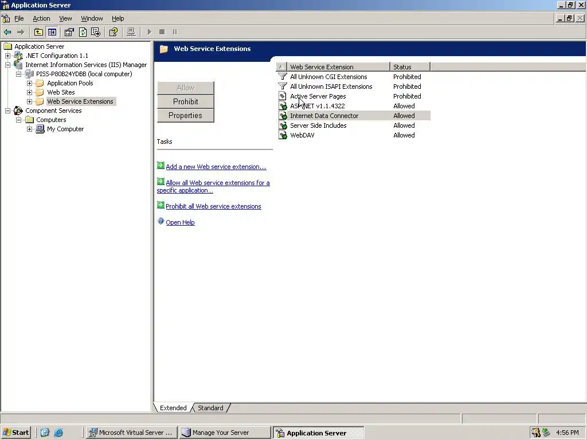
Task: Click the Pause item toolbar icon
Action: tap(175, 32)
